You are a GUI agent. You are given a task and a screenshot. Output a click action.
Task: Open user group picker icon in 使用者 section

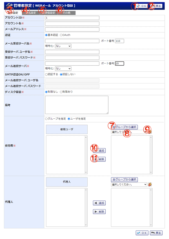[150, 132]
